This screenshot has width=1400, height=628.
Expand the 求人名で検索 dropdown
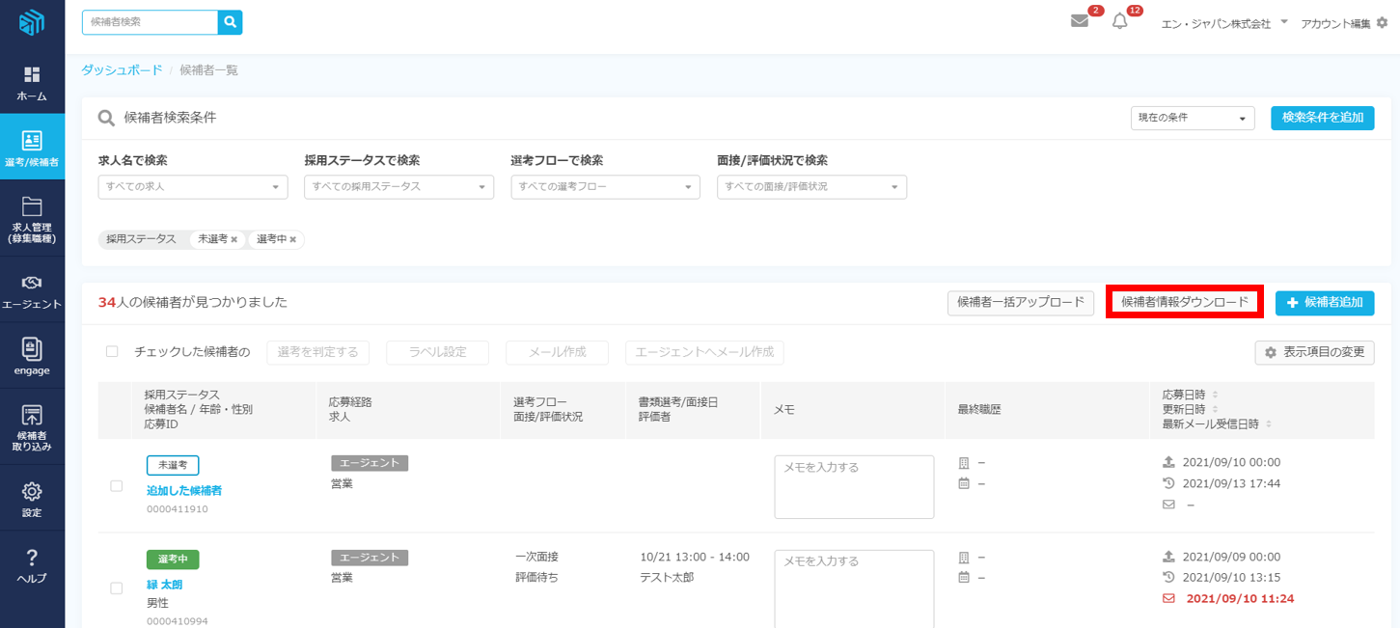193,187
